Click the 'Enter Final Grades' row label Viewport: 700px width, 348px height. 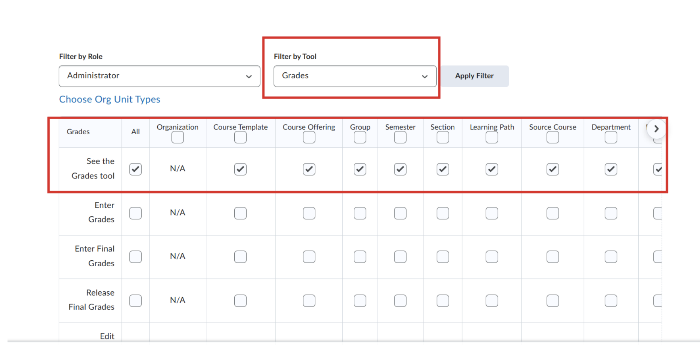click(x=95, y=256)
